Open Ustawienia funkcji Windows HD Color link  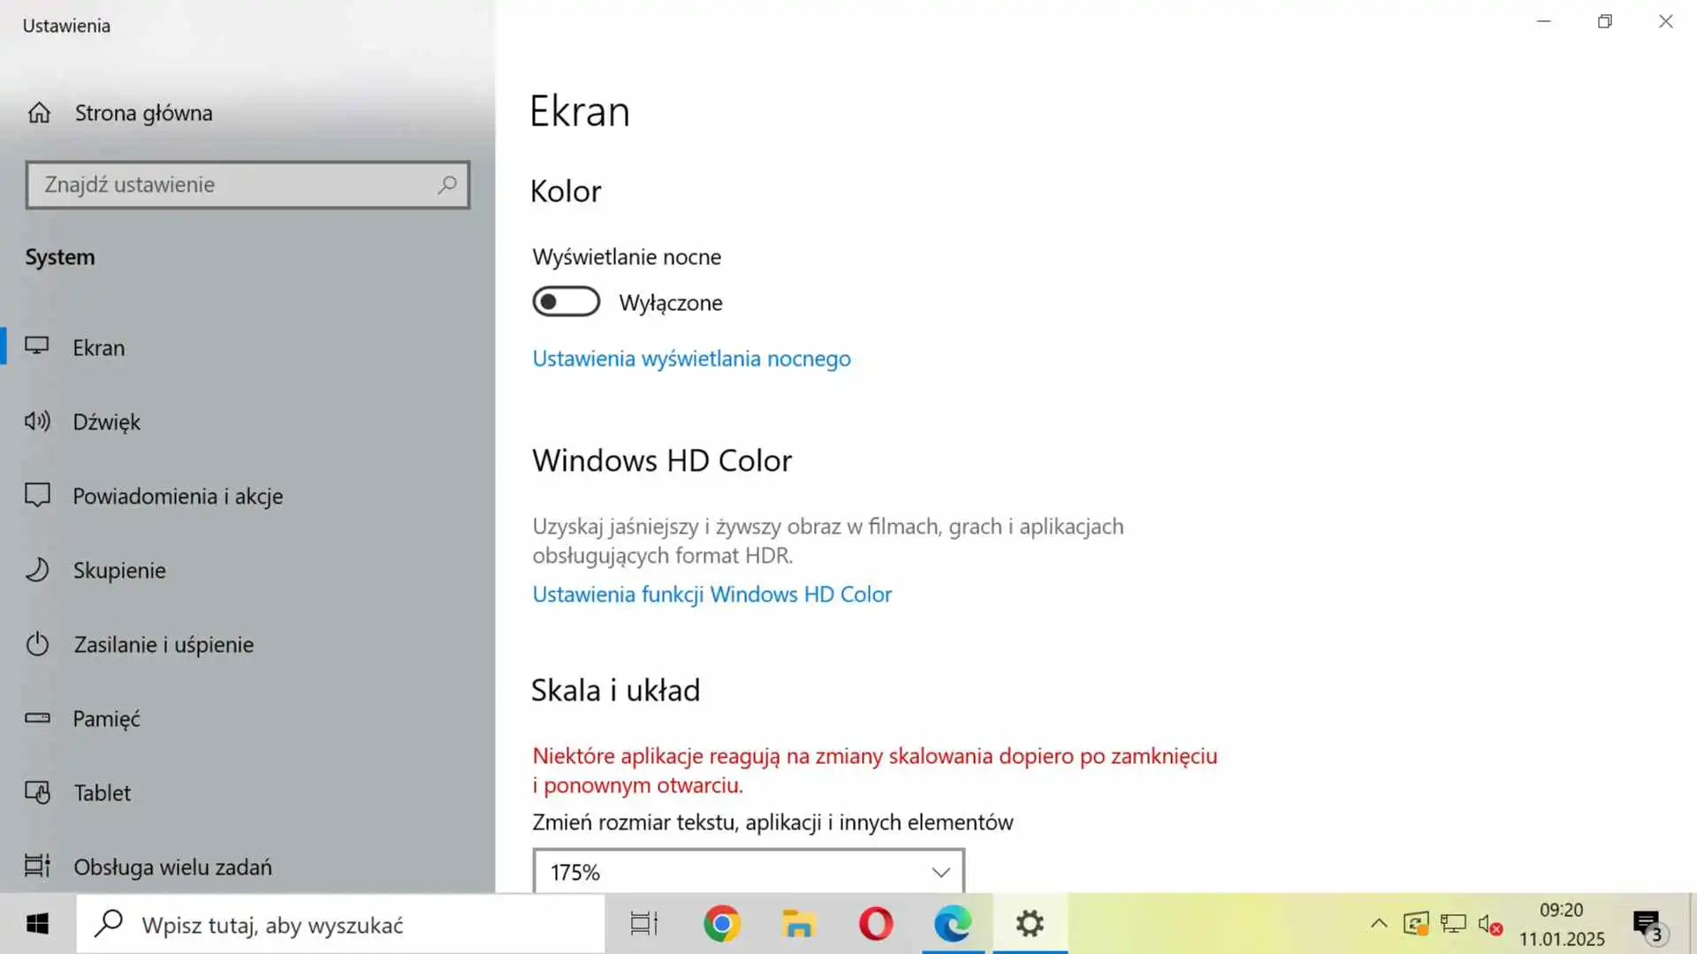(712, 594)
